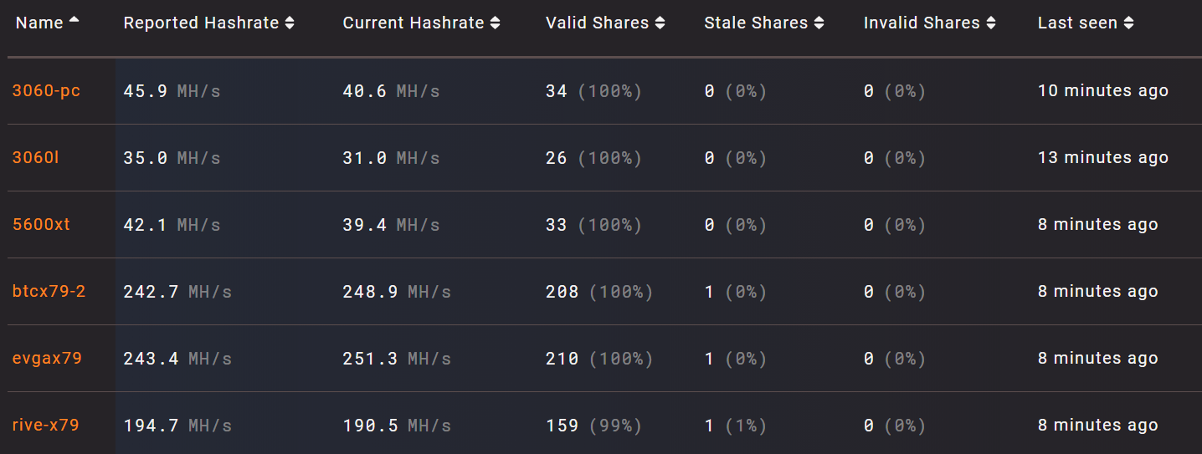Open the btcx79-2 worker link
The width and height of the screenshot is (1202, 454).
click(x=49, y=291)
